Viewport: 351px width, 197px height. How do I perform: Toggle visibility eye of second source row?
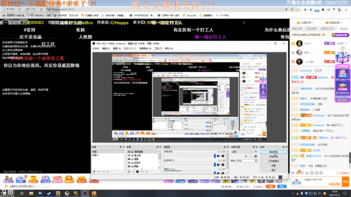tap(129, 155)
